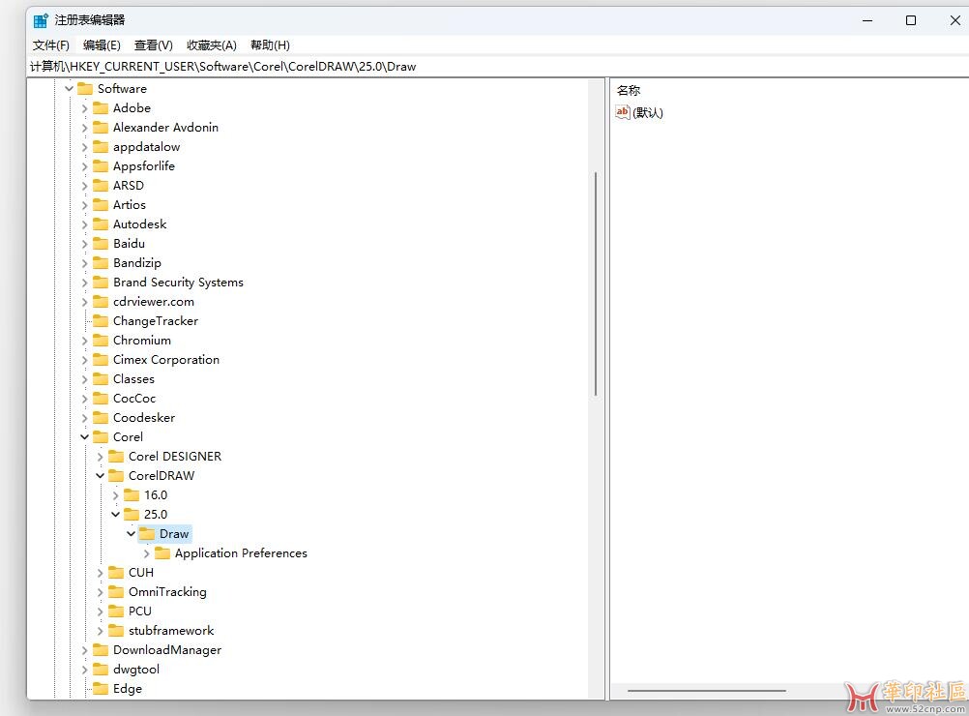Image resolution: width=969 pixels, height=716 pixels.
Task: Click the 名称 column header
Action: coord(629,90)
